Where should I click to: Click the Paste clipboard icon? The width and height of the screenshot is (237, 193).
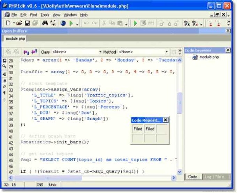click(x=120, y=23)
